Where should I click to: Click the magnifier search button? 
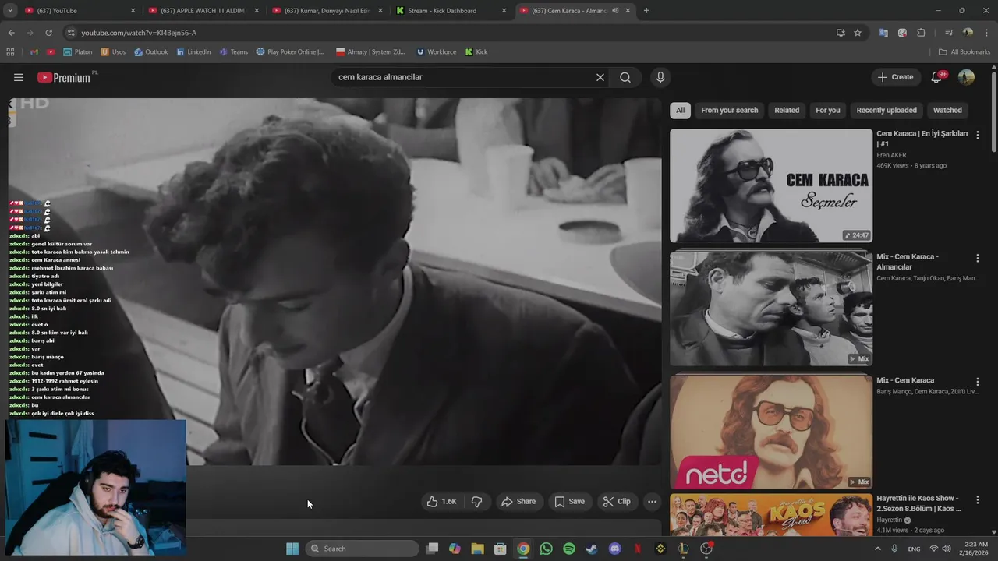tap(625, 77)
